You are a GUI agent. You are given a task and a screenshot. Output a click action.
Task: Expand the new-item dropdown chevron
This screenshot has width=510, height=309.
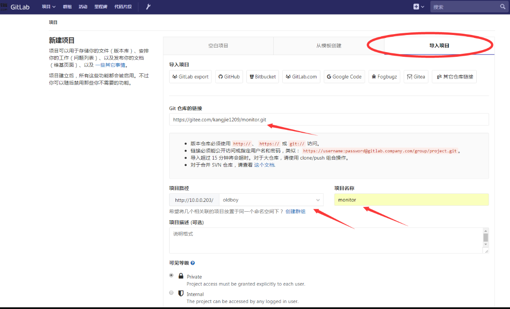[x=422, y=6]
